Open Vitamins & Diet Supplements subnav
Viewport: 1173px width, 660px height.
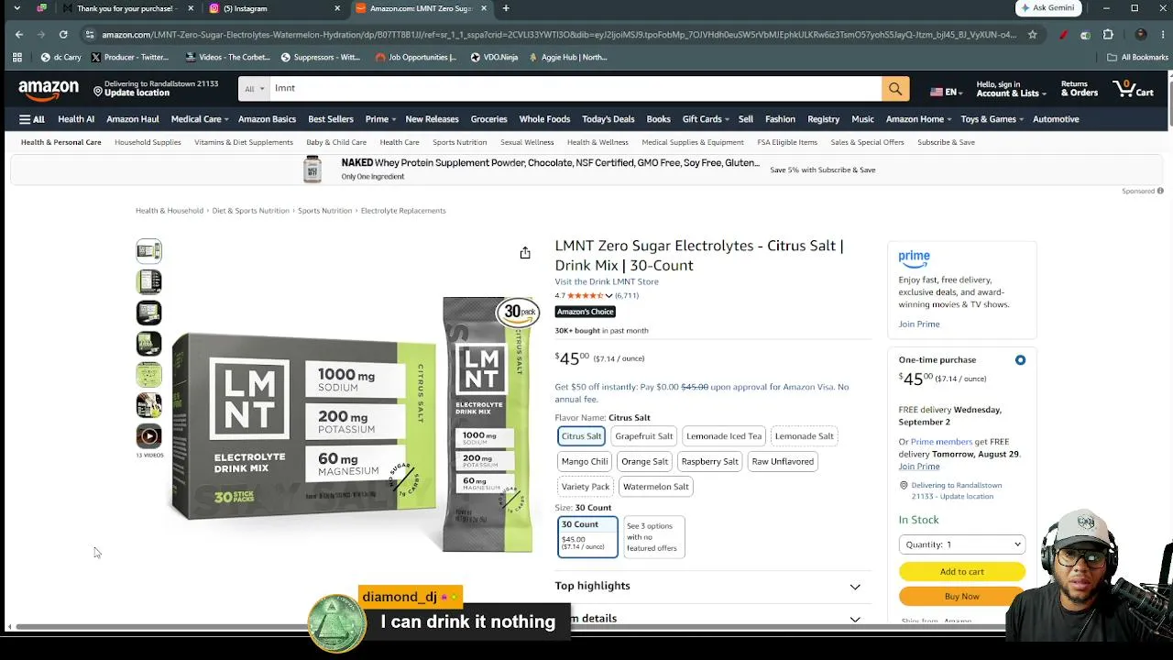tap(244, 142)
